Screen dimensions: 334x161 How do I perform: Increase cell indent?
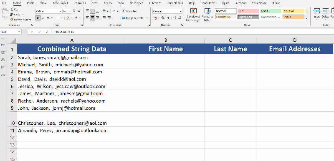(109, 18)
